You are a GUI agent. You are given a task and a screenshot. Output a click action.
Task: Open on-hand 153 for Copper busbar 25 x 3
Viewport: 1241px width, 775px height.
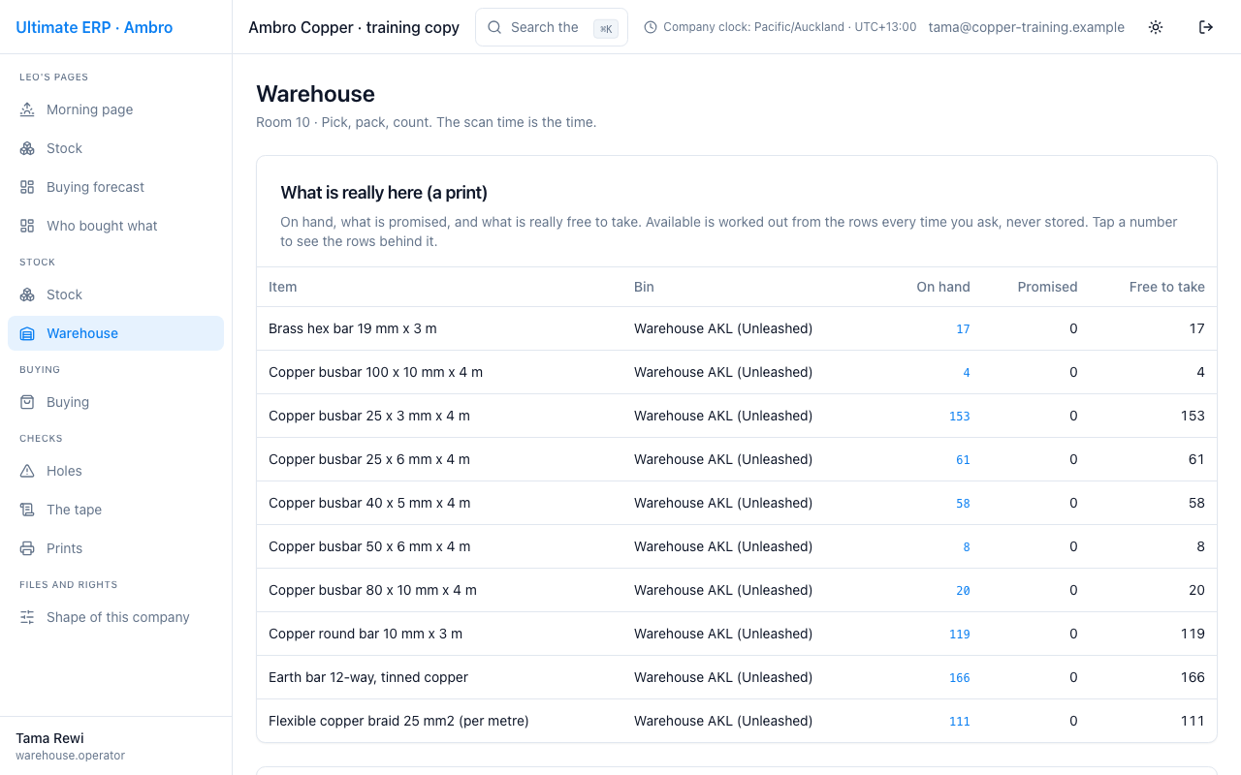click(959, 417)
